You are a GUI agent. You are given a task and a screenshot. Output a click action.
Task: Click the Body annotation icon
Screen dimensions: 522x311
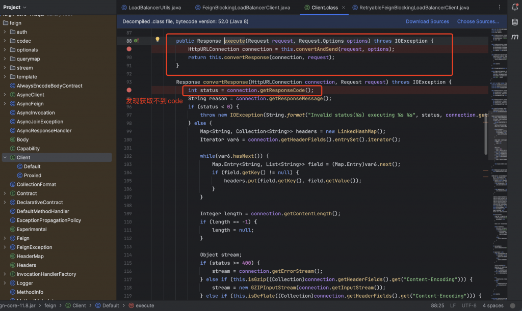[x=13, y=139]
